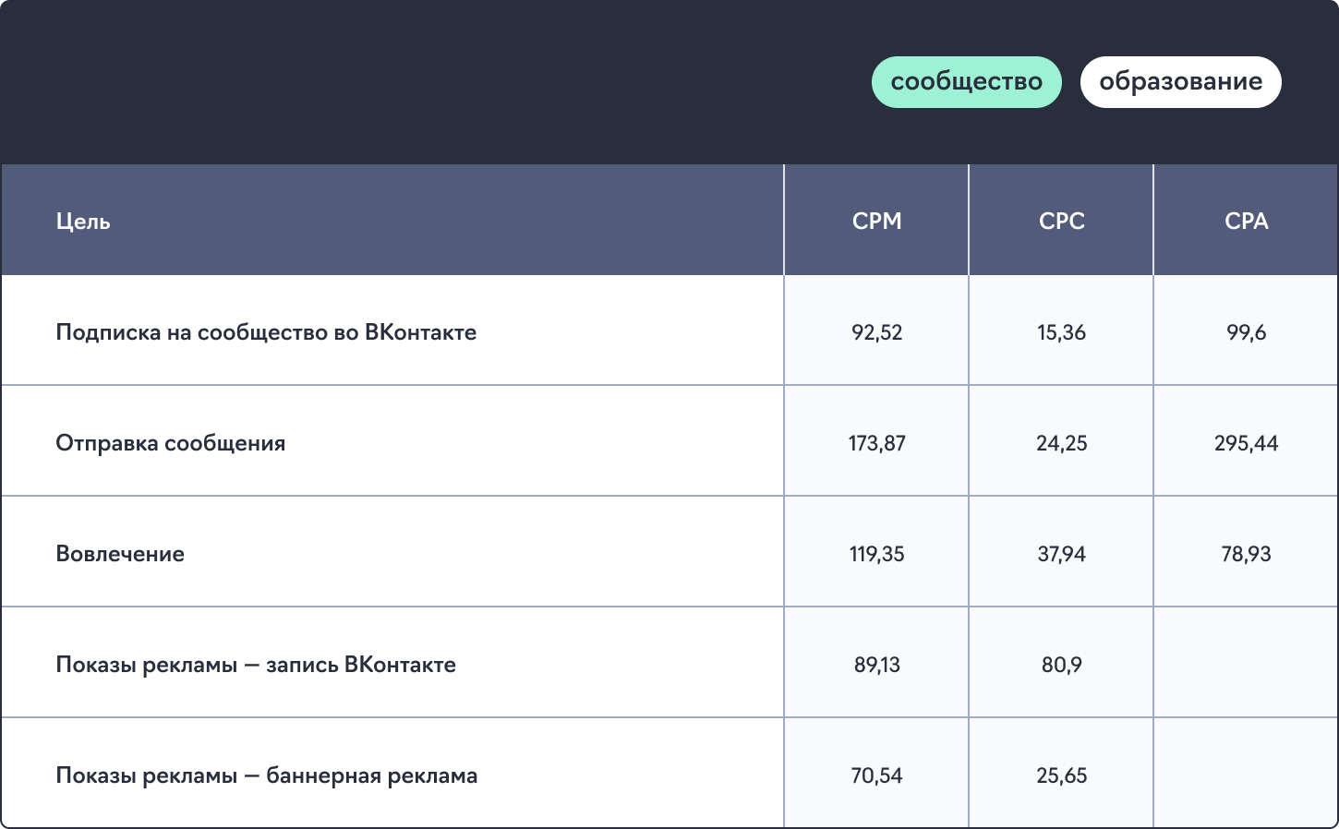Image resolution: width=1339 pixels, height=829 pixels.
Task: Select the сообщество tab pill
Action: [966, 82]
